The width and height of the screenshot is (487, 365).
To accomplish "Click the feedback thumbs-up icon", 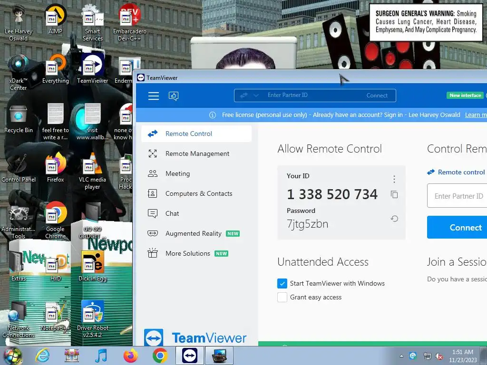I will click(x=173, y=96).
